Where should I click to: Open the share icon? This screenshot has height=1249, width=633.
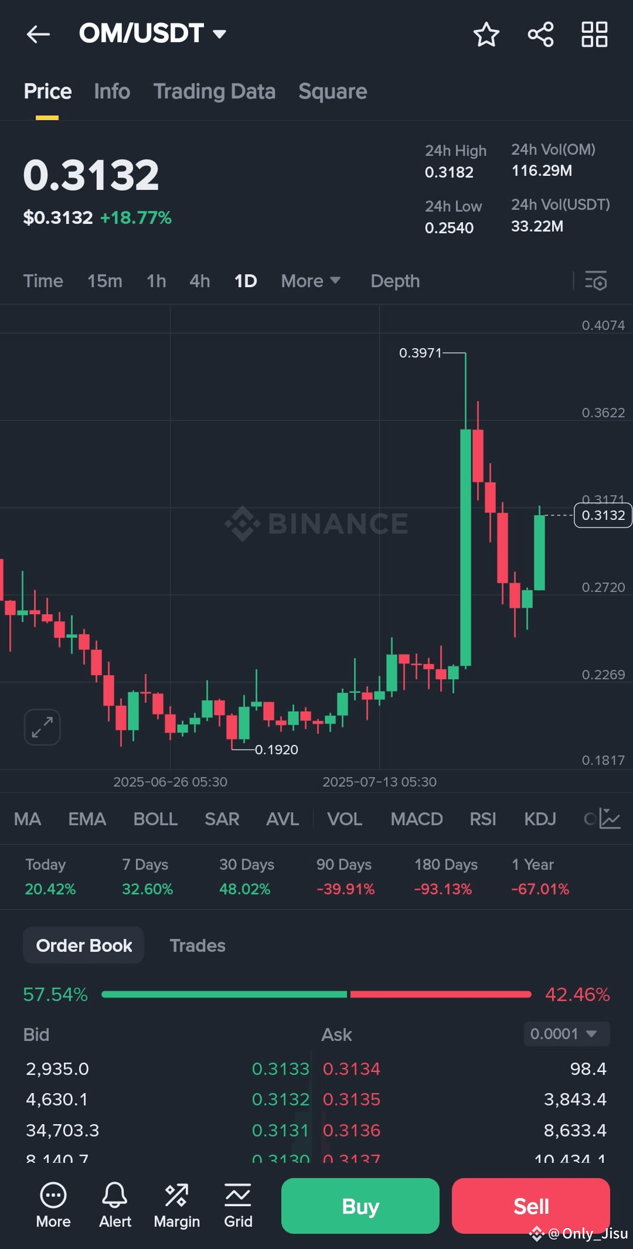click(540, 34)
